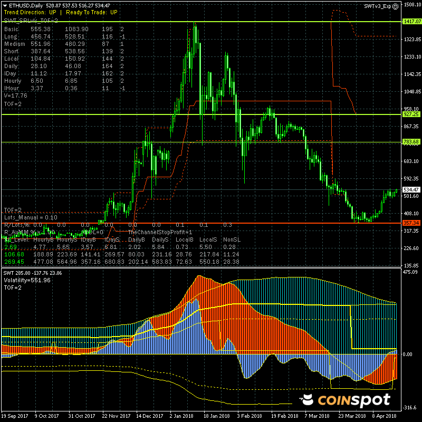Select the 927.25 price level tag

(410, 114)
